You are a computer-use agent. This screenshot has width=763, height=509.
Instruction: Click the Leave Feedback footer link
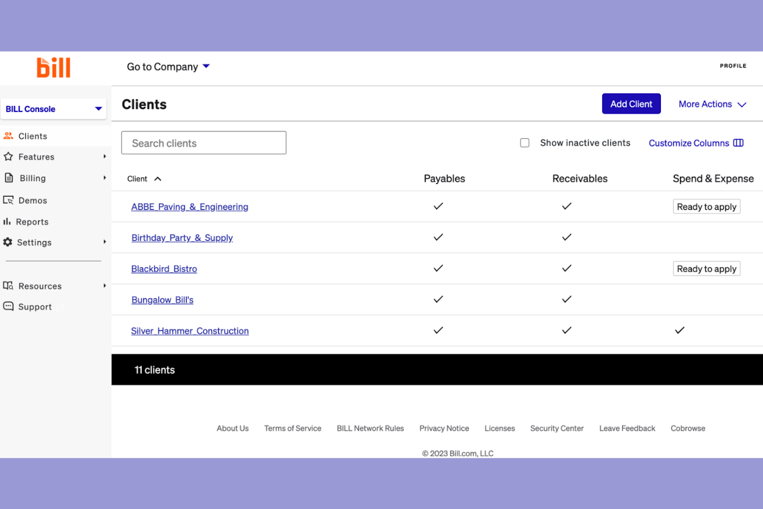pos(627,428)
